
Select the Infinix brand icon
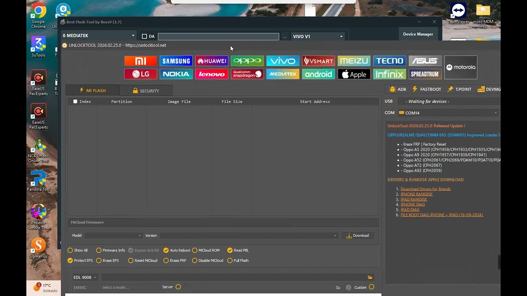click(x=389, y=74)
